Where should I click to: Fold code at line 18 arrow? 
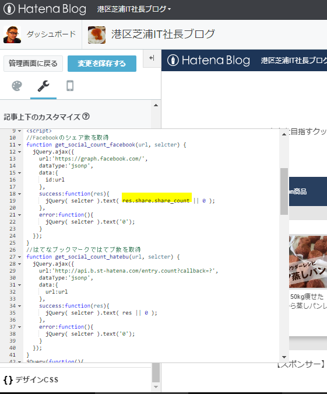[19, 194]
